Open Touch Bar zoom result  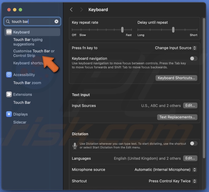(27, 83)
